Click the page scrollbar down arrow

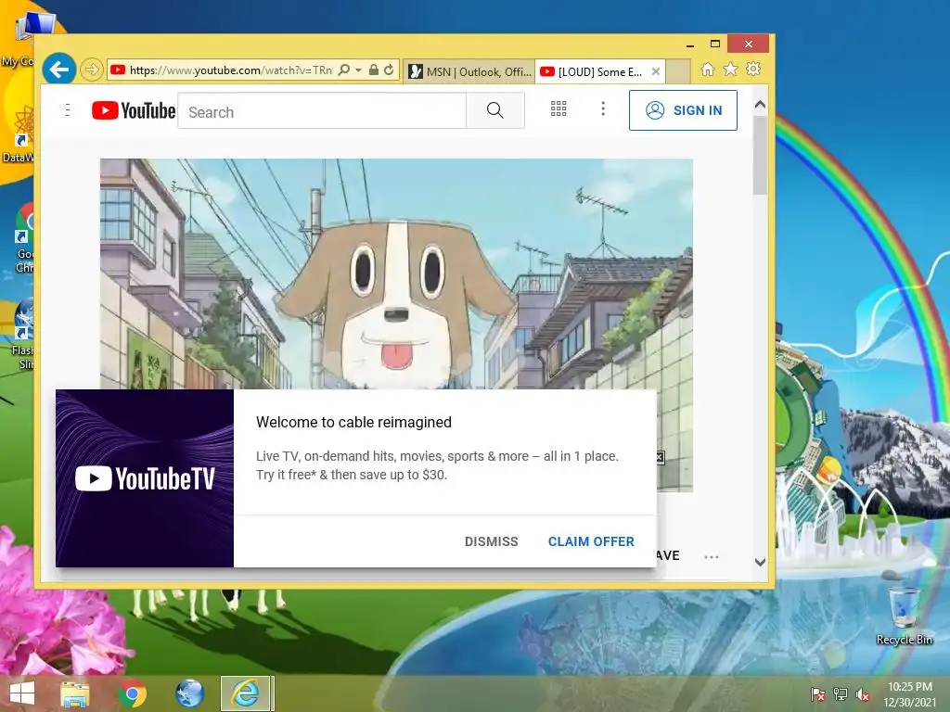(x=761, y=562)
